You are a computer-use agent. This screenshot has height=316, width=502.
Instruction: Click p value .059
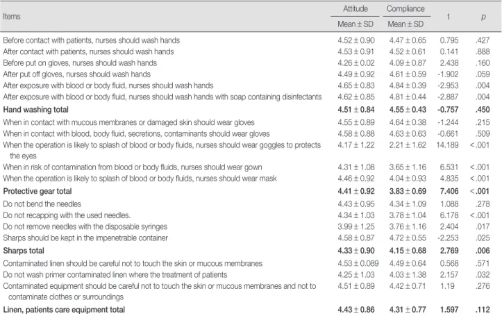[x=483, y=74]
